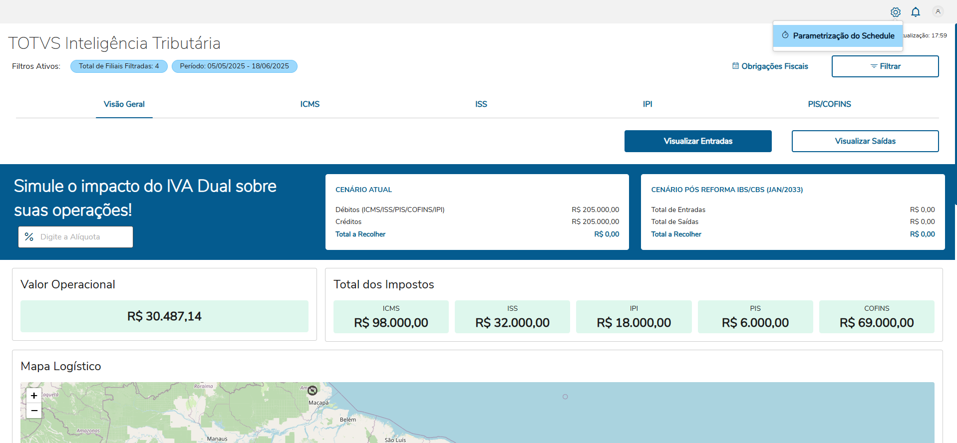
Task: Switch to the PIS/COFINS tab
Action: [x=830, y=104]
